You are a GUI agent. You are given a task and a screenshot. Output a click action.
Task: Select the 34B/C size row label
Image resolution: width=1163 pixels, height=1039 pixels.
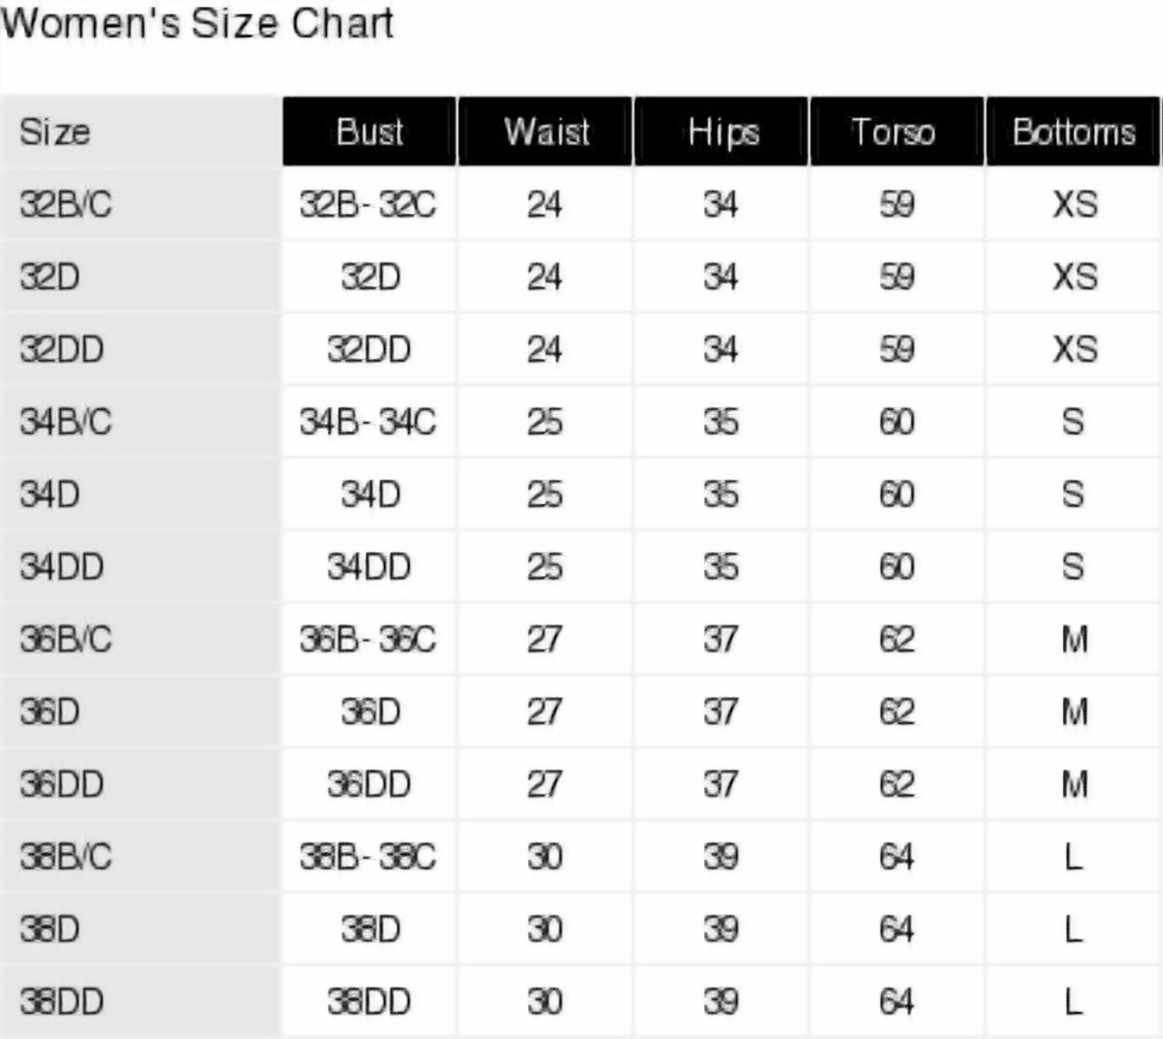point(66,422)
